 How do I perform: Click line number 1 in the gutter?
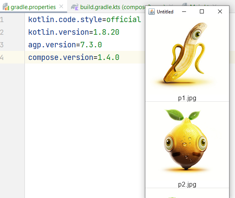(x=2, y=20)
